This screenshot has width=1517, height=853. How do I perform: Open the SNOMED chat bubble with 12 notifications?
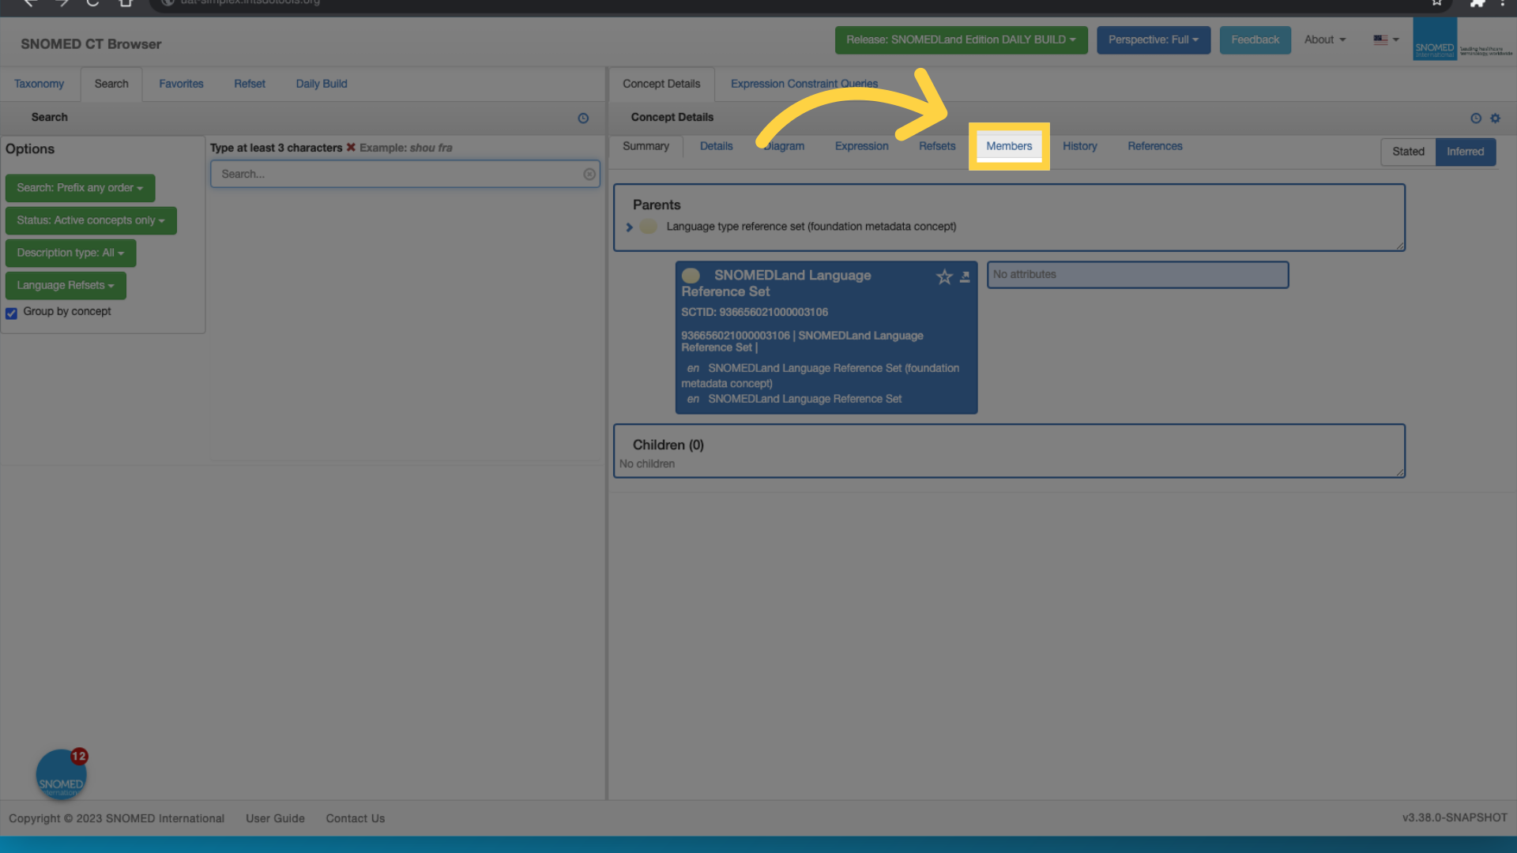coord(61,774)
